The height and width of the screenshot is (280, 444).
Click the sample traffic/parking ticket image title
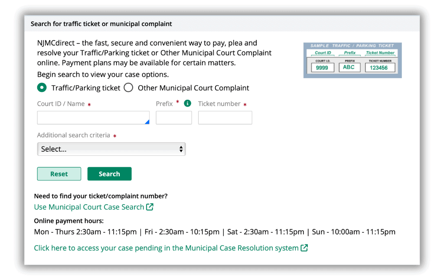coord(352,46)
